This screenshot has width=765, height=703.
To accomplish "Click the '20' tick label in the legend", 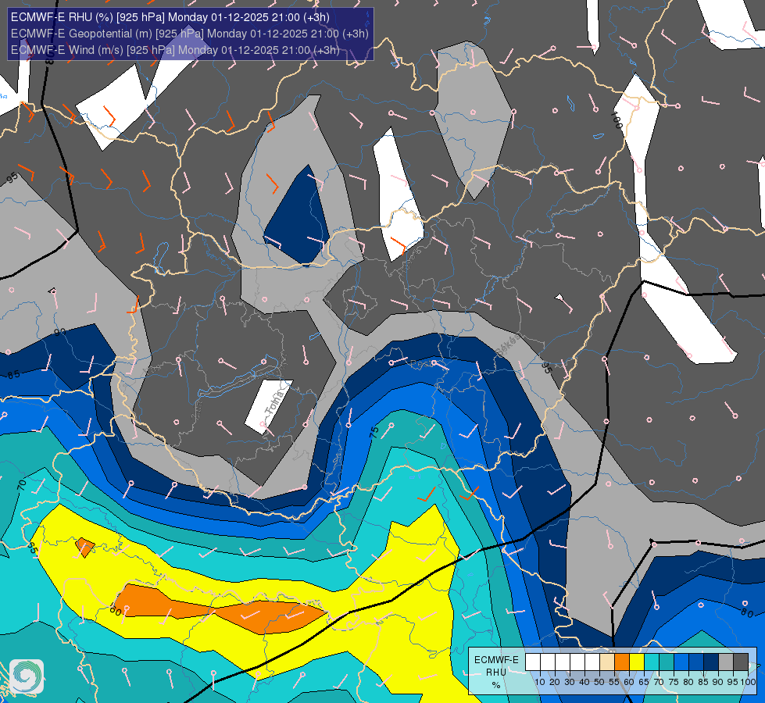I will [555, 682].
